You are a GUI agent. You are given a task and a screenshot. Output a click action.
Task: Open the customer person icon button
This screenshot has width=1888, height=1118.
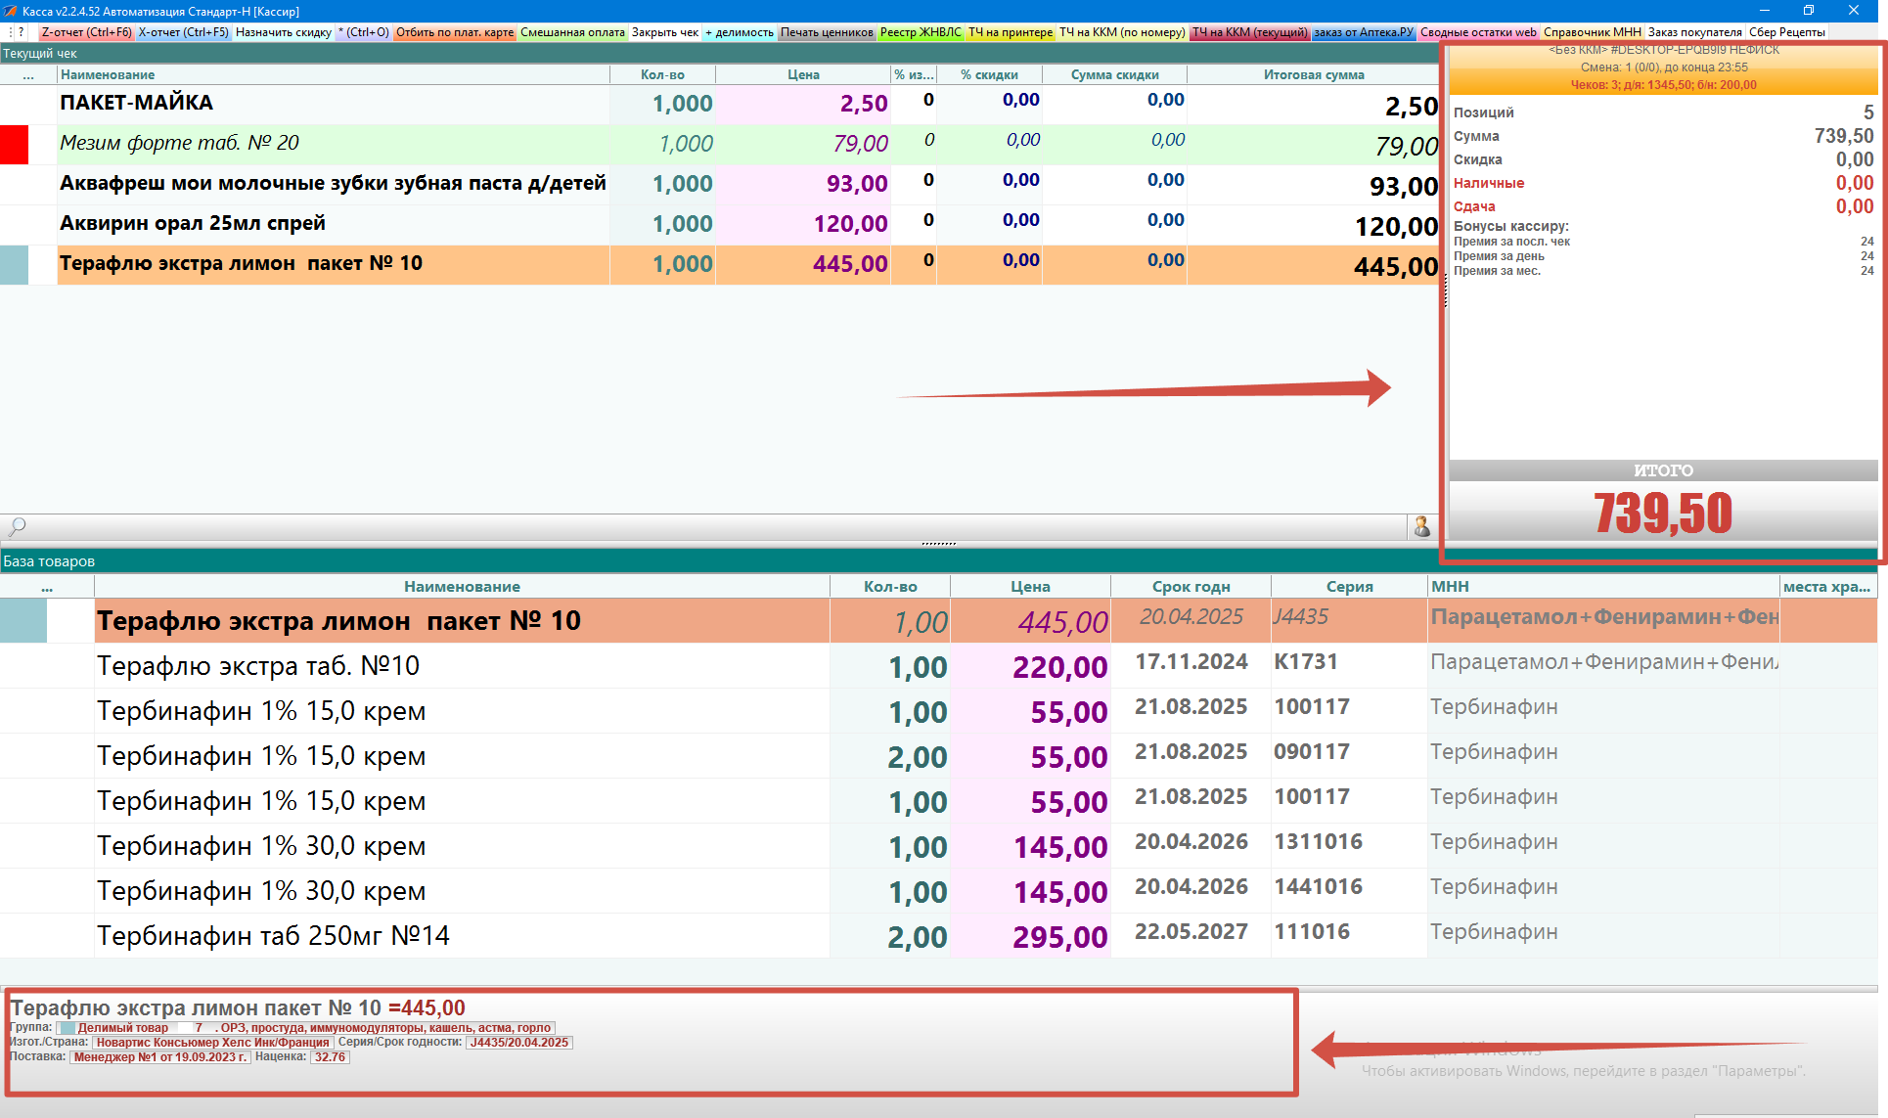(x=1421, y=527)
